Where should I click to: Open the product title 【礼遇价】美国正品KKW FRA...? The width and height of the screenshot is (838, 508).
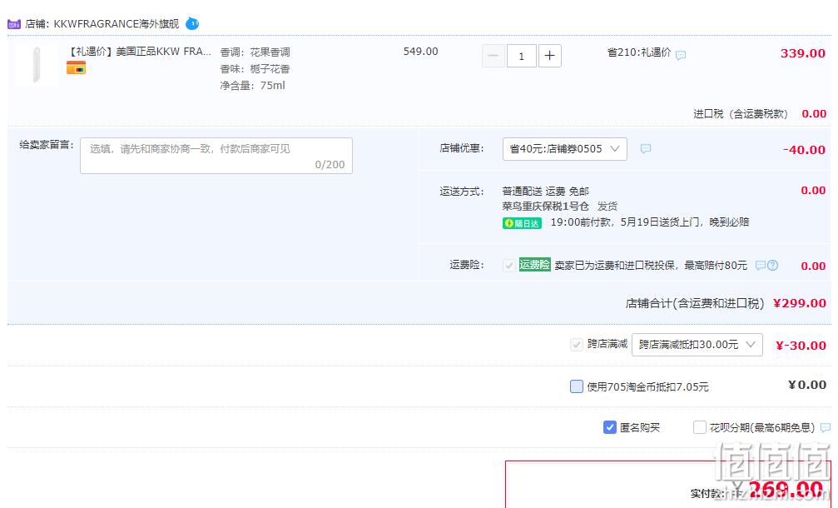(x=138, y=52)
